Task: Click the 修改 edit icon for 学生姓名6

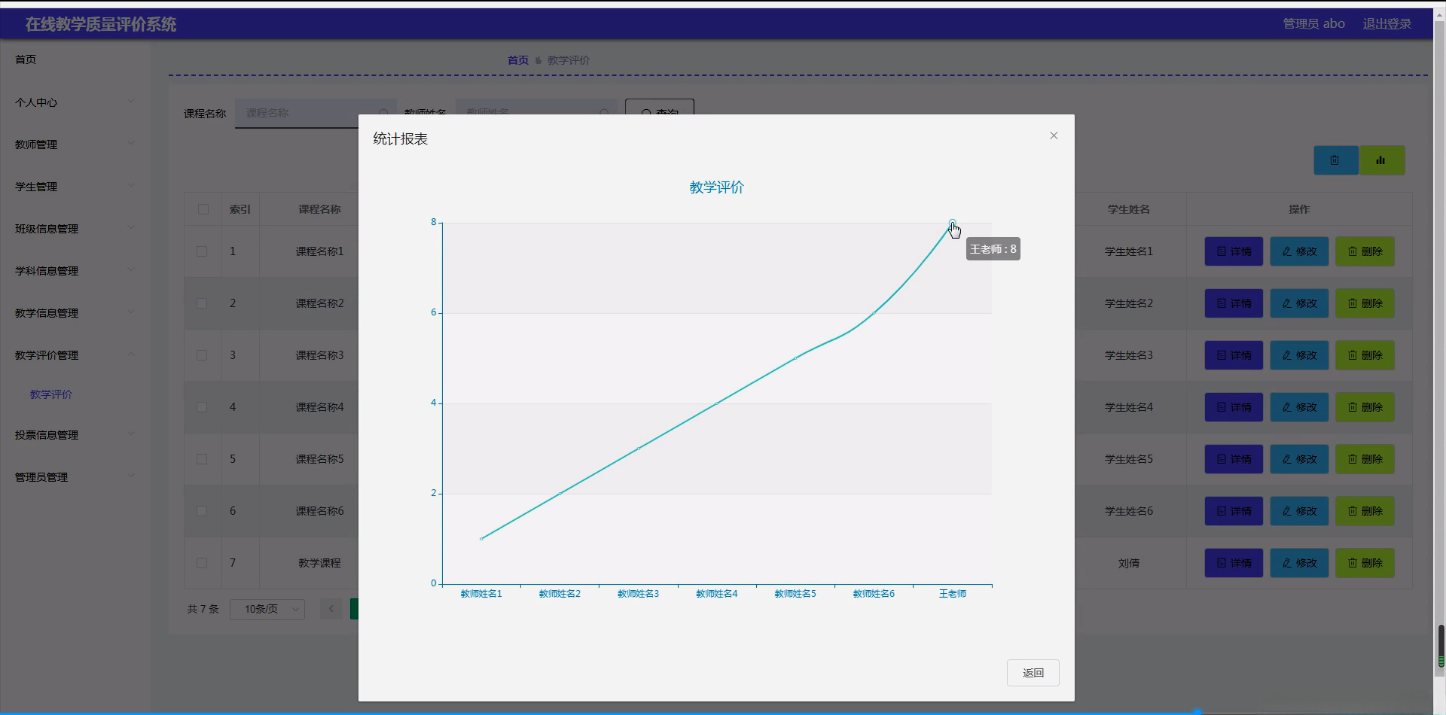Action: pyautogui.click(x=1298, y=510)
